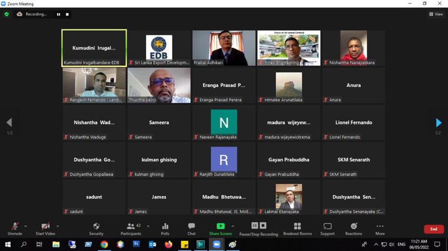The image size is (448, 251).
Task: Open the View layout menu
Action: 436,14
